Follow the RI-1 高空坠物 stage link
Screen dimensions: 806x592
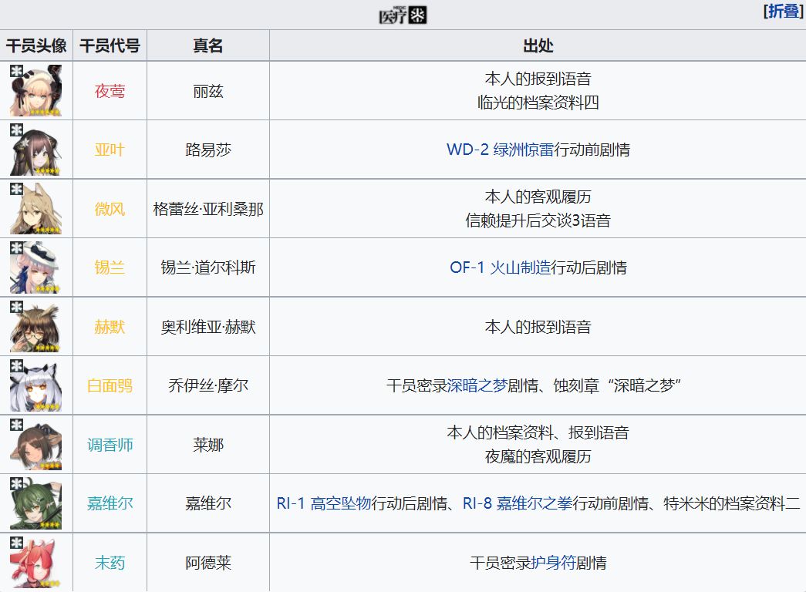pyautogui.click(x=324, y=503)
